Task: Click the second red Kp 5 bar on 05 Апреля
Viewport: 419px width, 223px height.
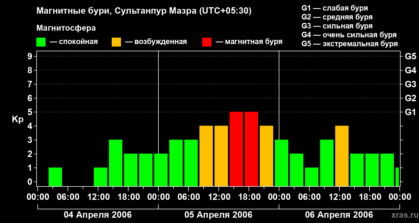Action: pyautogui.click(x=251, y=149)
